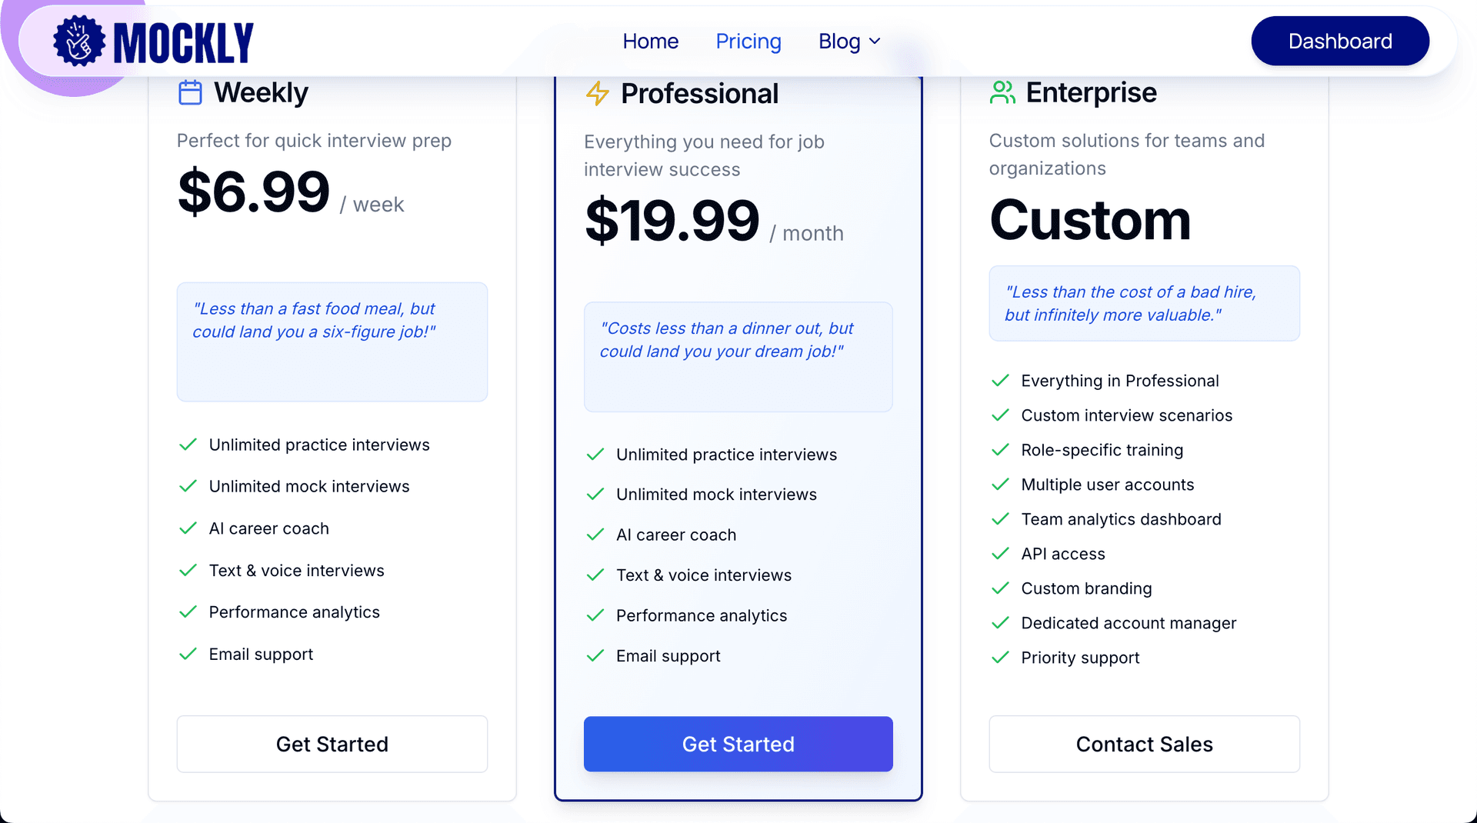Screen dimensions: 1477x823
Task: Click the checkmark beside Priority support
Action: click(x=1000, y=658)
